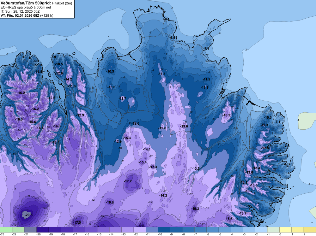
Task: Select the -17.5 temperature value
Action: pyautogui.click(x=77, y=222)
